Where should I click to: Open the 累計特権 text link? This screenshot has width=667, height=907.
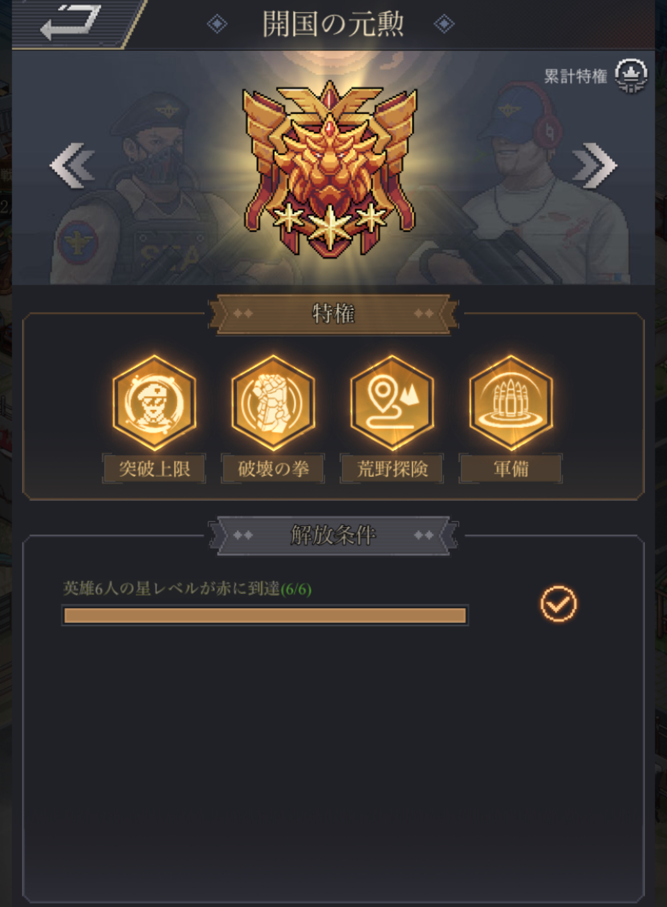pyautogui.click(x=575, y=76)
